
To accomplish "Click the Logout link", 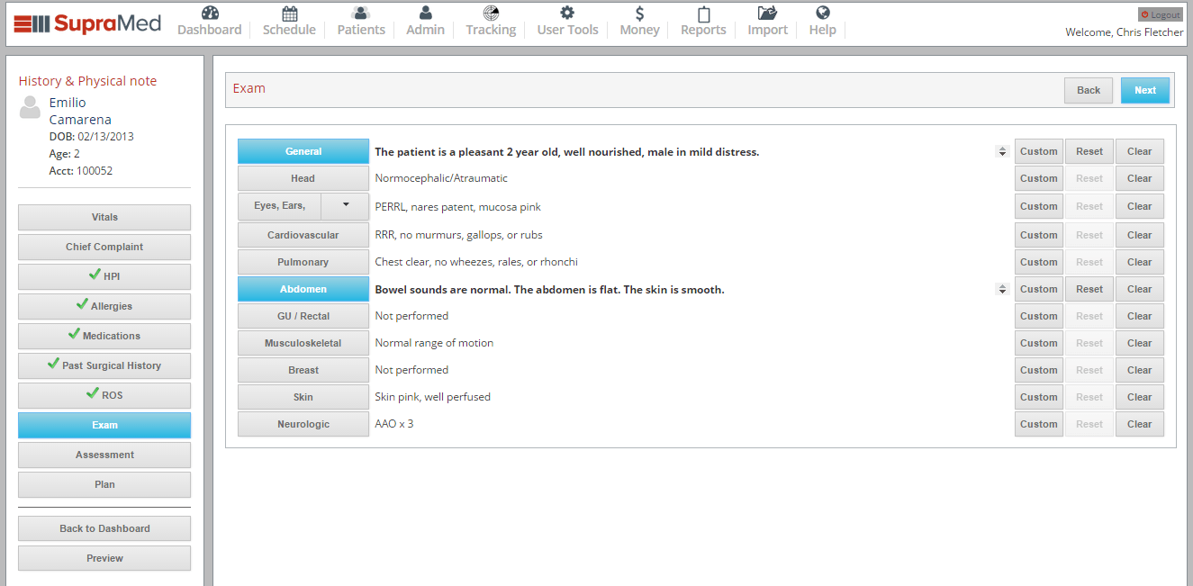I will pos(1160,14).
